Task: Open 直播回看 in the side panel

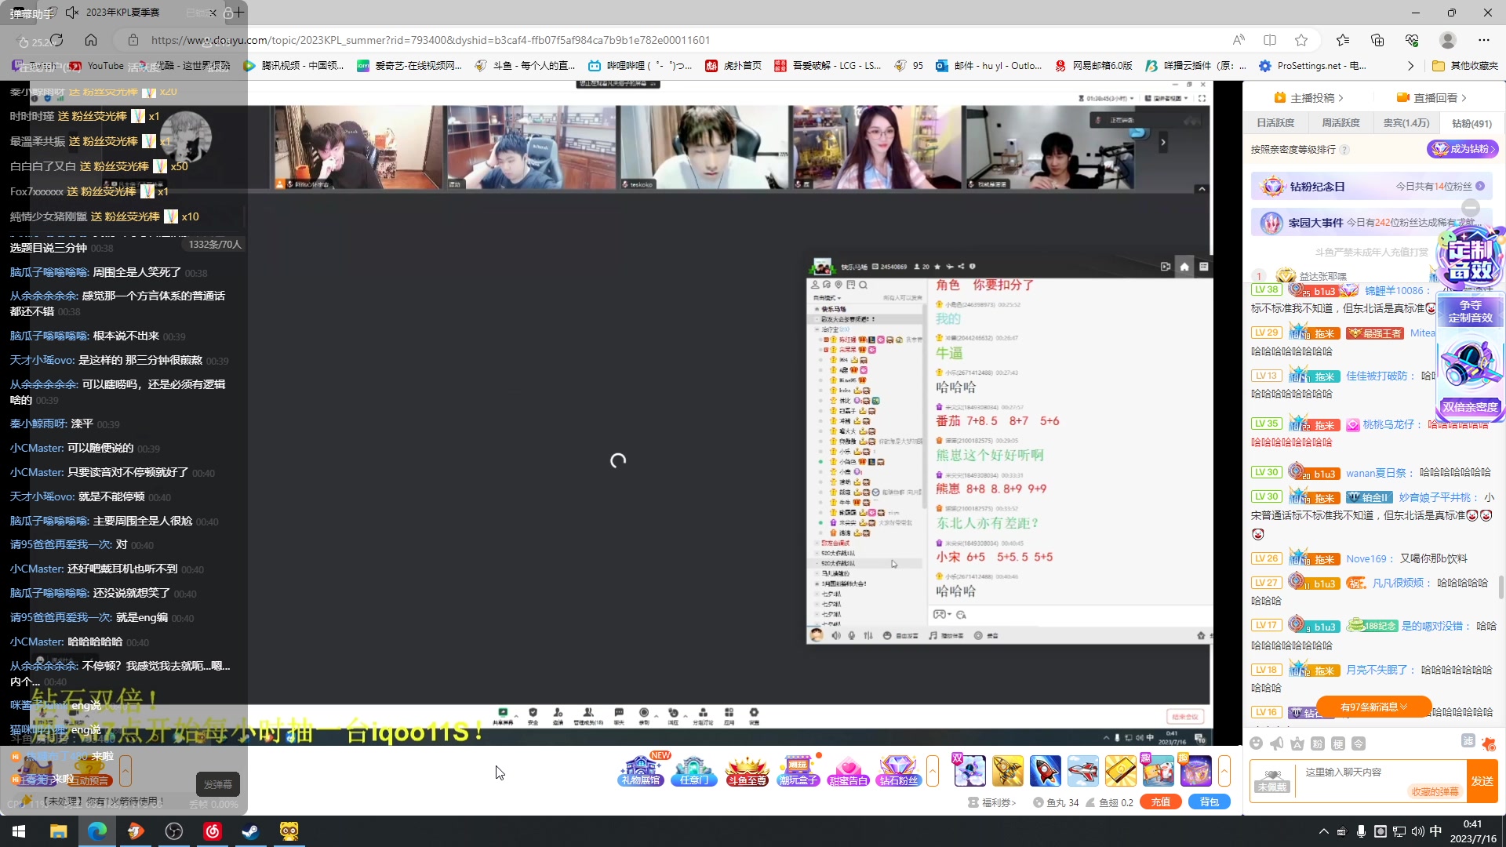Action: point(1431,98)
